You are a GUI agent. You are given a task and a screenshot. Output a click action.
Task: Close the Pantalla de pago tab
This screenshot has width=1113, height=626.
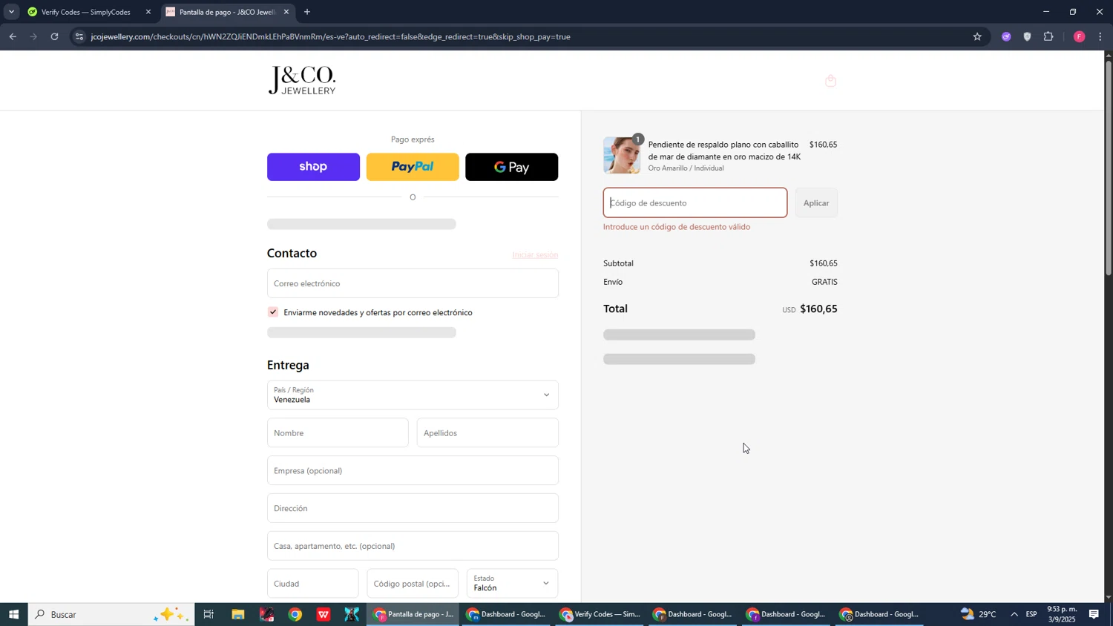click(286, 12)
